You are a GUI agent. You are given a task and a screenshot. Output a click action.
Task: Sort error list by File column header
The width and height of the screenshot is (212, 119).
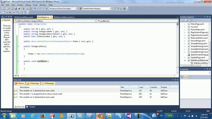coord(129,87)
